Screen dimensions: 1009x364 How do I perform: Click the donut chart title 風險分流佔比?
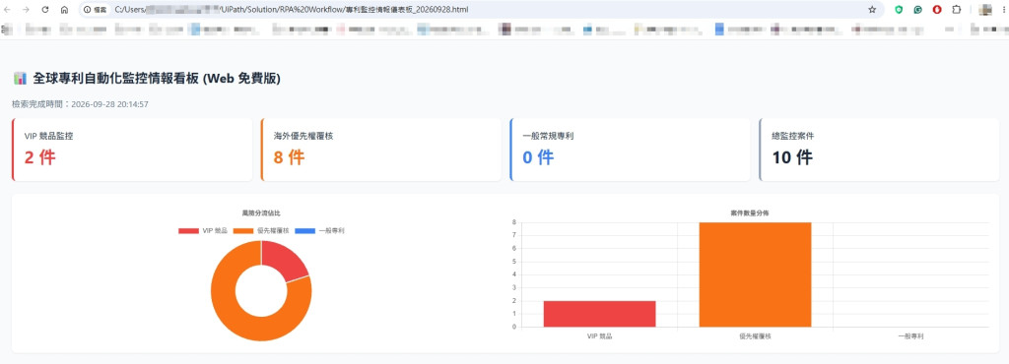tap(261, 212)
